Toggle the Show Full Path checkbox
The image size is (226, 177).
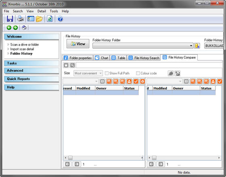(x=107, y=73)
